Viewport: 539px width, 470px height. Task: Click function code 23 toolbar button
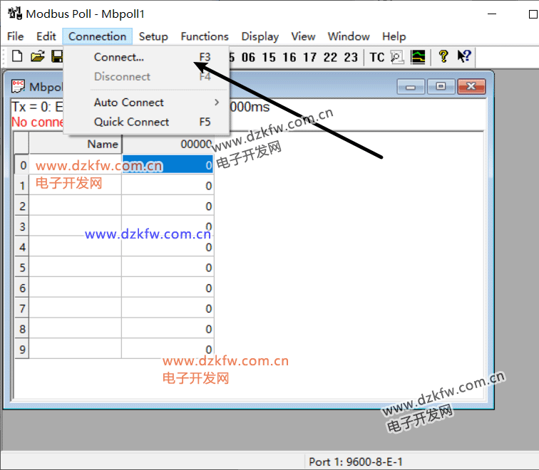(351, 58)
